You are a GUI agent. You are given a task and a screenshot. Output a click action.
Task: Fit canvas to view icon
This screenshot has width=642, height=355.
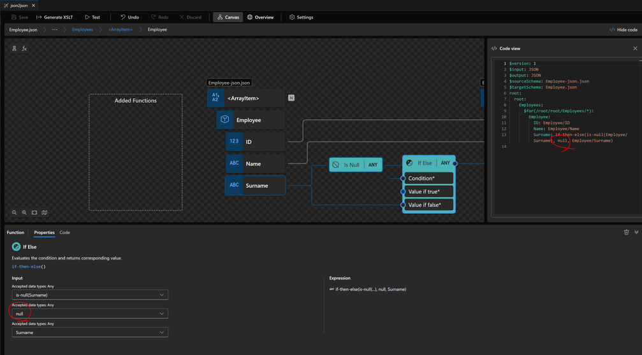click(34, 212)
